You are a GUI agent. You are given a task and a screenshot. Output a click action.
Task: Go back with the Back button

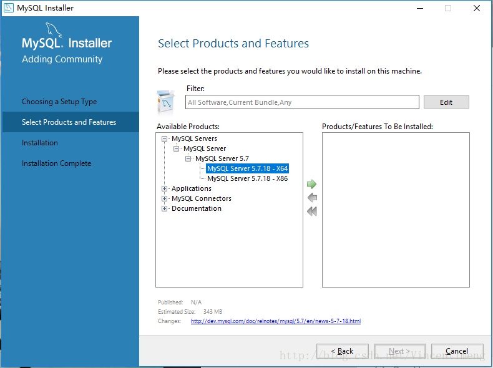342,351
